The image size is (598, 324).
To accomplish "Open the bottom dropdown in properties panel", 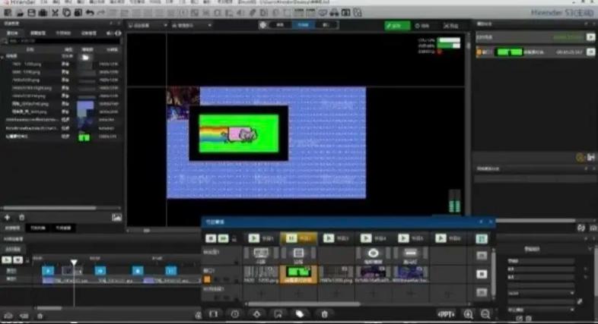I will [541, 310].
